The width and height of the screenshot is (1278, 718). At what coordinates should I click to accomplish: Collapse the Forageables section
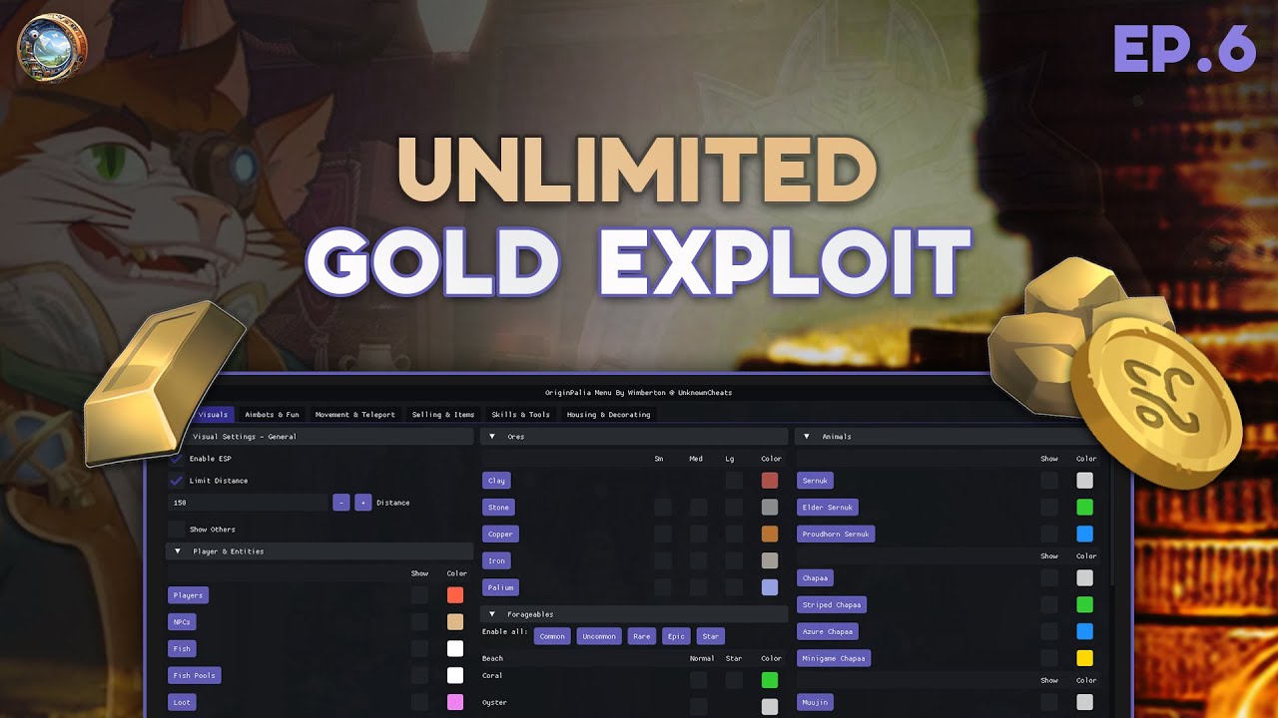pos(492,614)
